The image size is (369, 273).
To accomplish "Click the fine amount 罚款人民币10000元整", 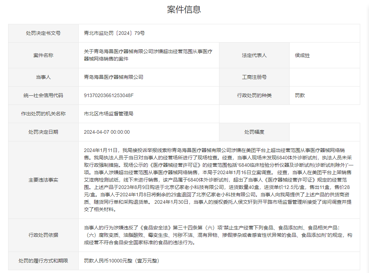I will tap(121, 261).
